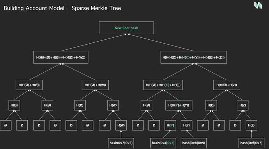This screenshot has height=149, width=269.
Task: Click the H(H(Ø)+H(Ø)) node
Action: (x=29, y=85)
